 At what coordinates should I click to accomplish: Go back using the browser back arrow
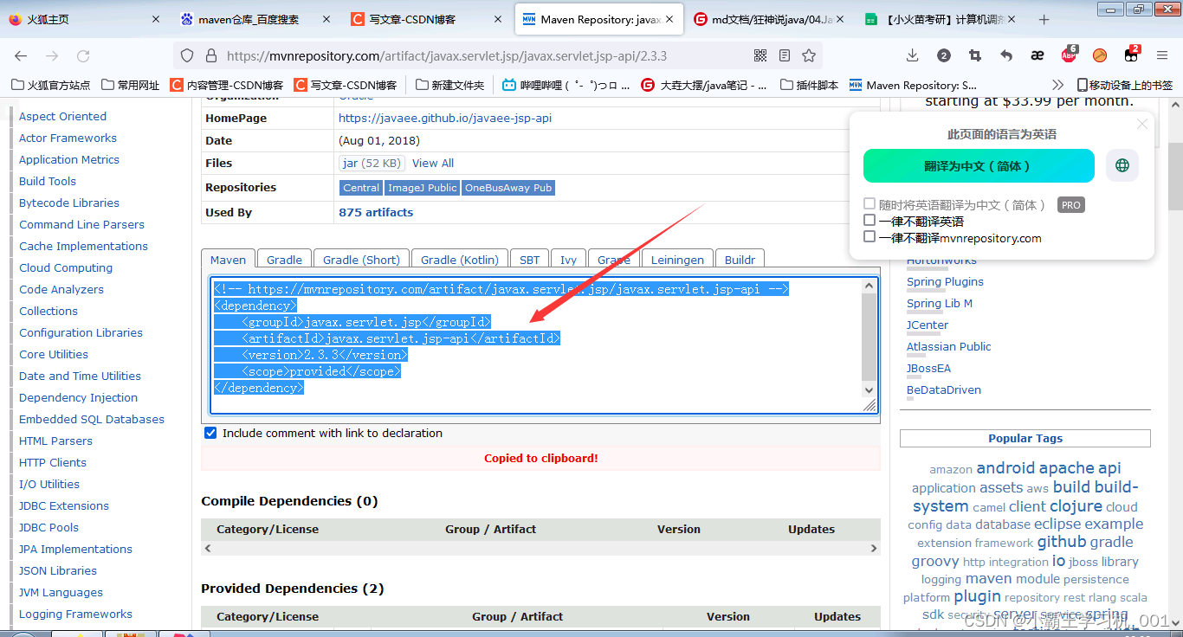click(21, 55)
